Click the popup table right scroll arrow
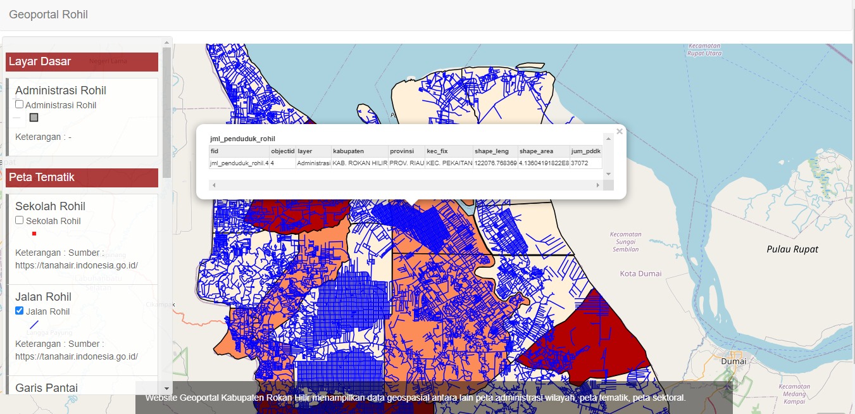855x414 pixels. click(597, 185)
